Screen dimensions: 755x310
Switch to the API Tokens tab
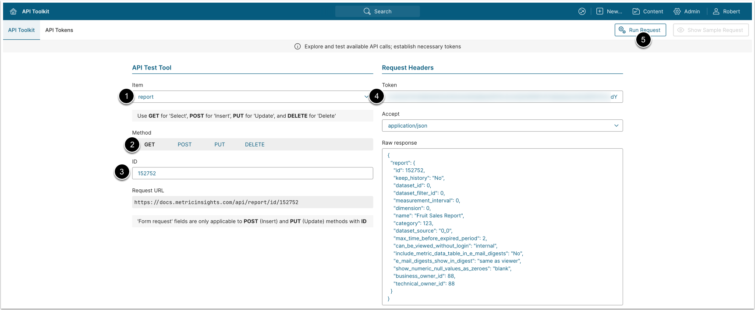click(x=59, y=30)
